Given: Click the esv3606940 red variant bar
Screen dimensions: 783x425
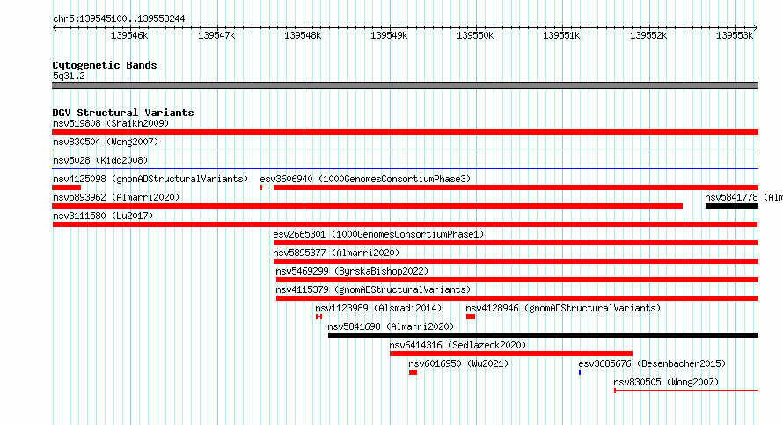Looking at the screenshot, I should pyautogui.click(x=509, y=187).
